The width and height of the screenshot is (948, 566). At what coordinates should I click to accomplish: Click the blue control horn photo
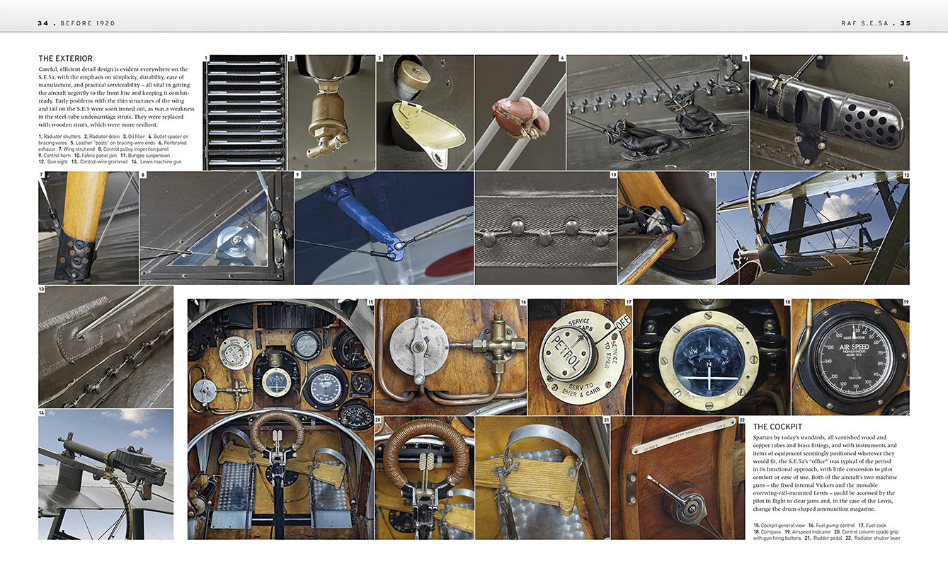[384, 228]
